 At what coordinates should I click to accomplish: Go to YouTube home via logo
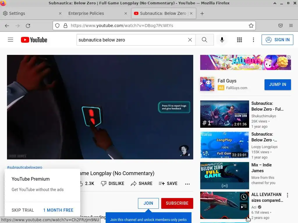coord(34,40)
